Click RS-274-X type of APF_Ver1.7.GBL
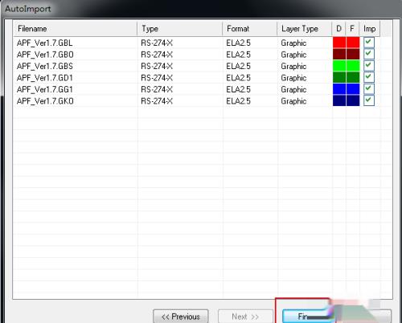The width and height of the screenshot is (402, 323). coord(157,43)
